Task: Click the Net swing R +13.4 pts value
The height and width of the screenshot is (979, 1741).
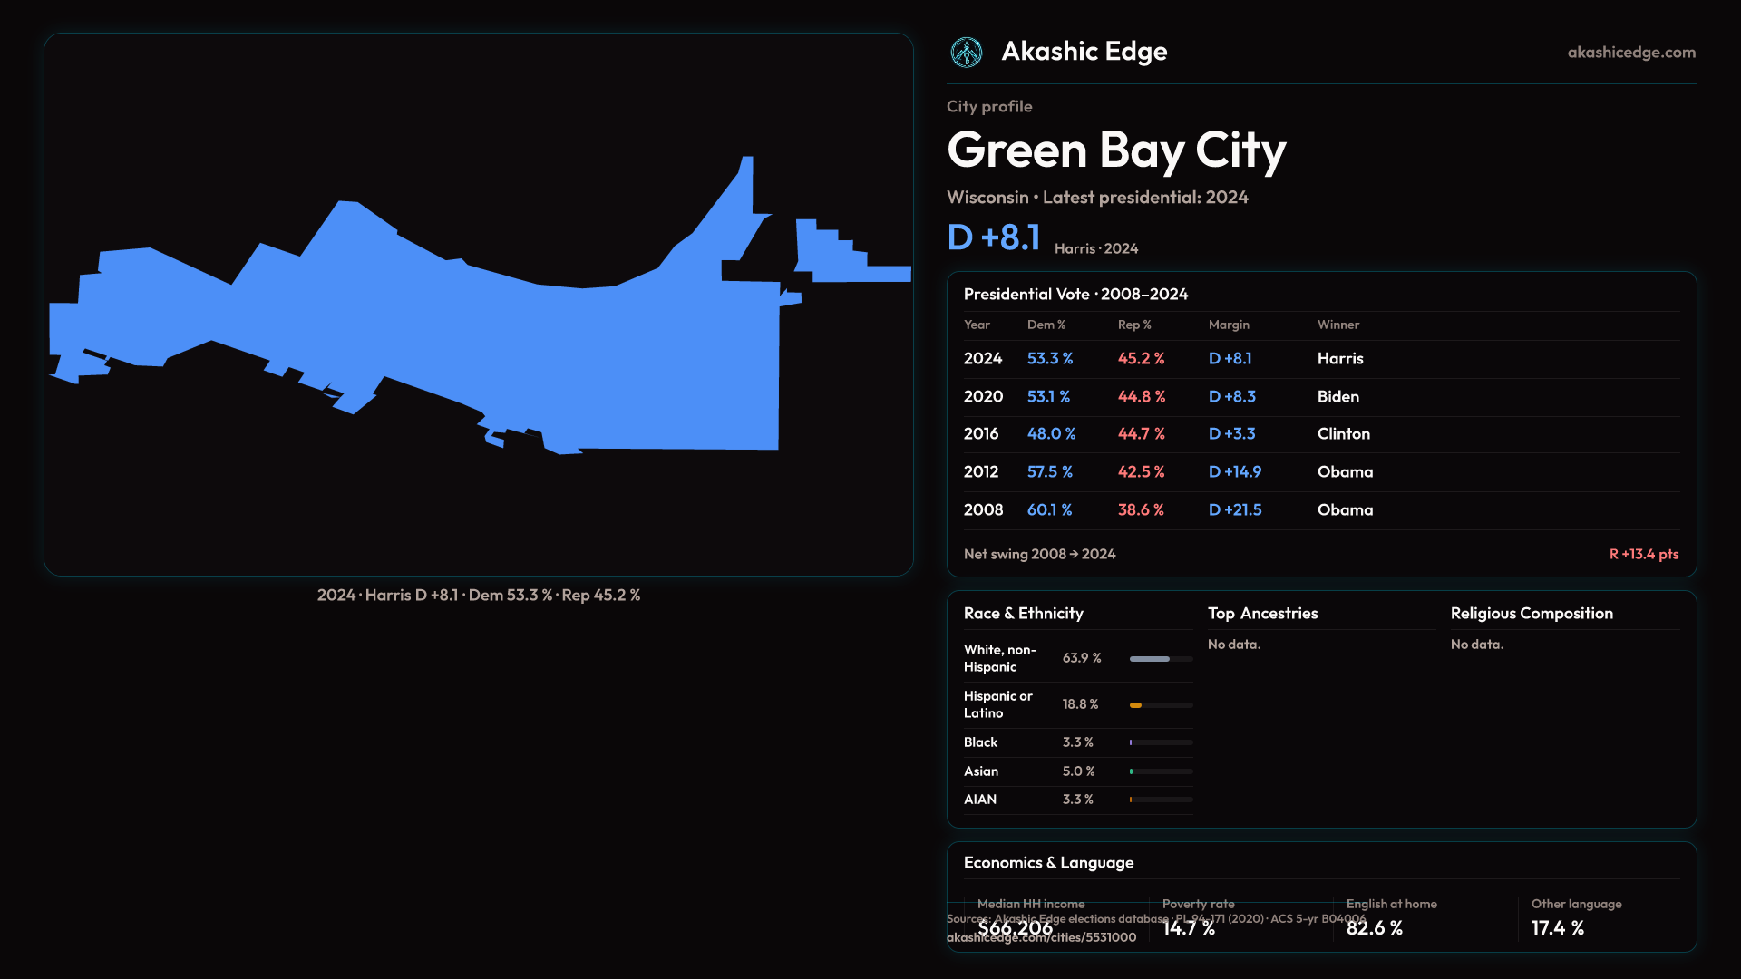Action: pos(1643,555)
